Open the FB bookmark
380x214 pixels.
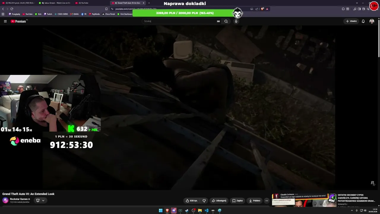[x=84, y=14]
